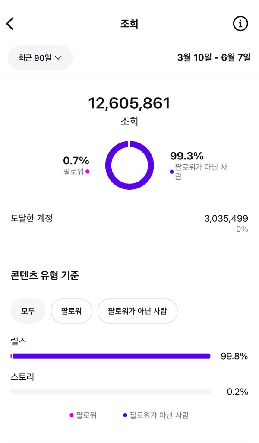Expand the 최근 90일 period dropdown

click(40, 57)
